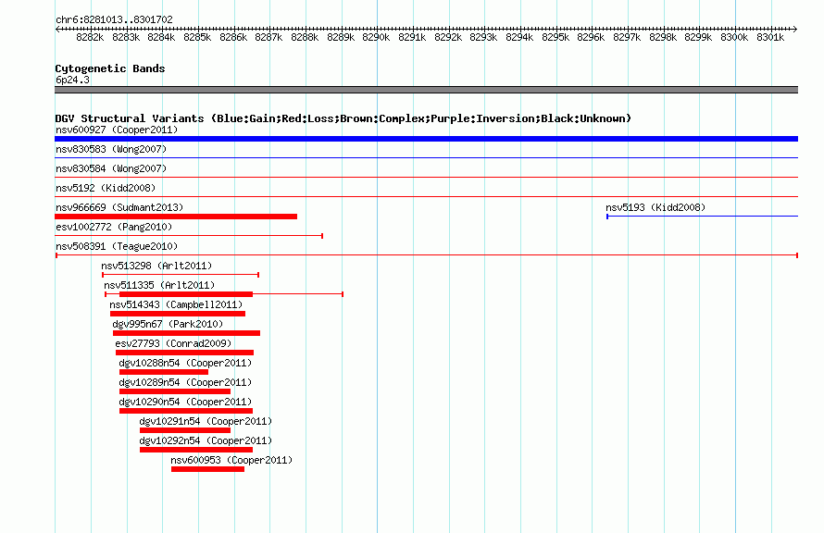The image size is (824, 533).
Task: Select the red nsv966669 loss bar
Action: click(176, 217)
